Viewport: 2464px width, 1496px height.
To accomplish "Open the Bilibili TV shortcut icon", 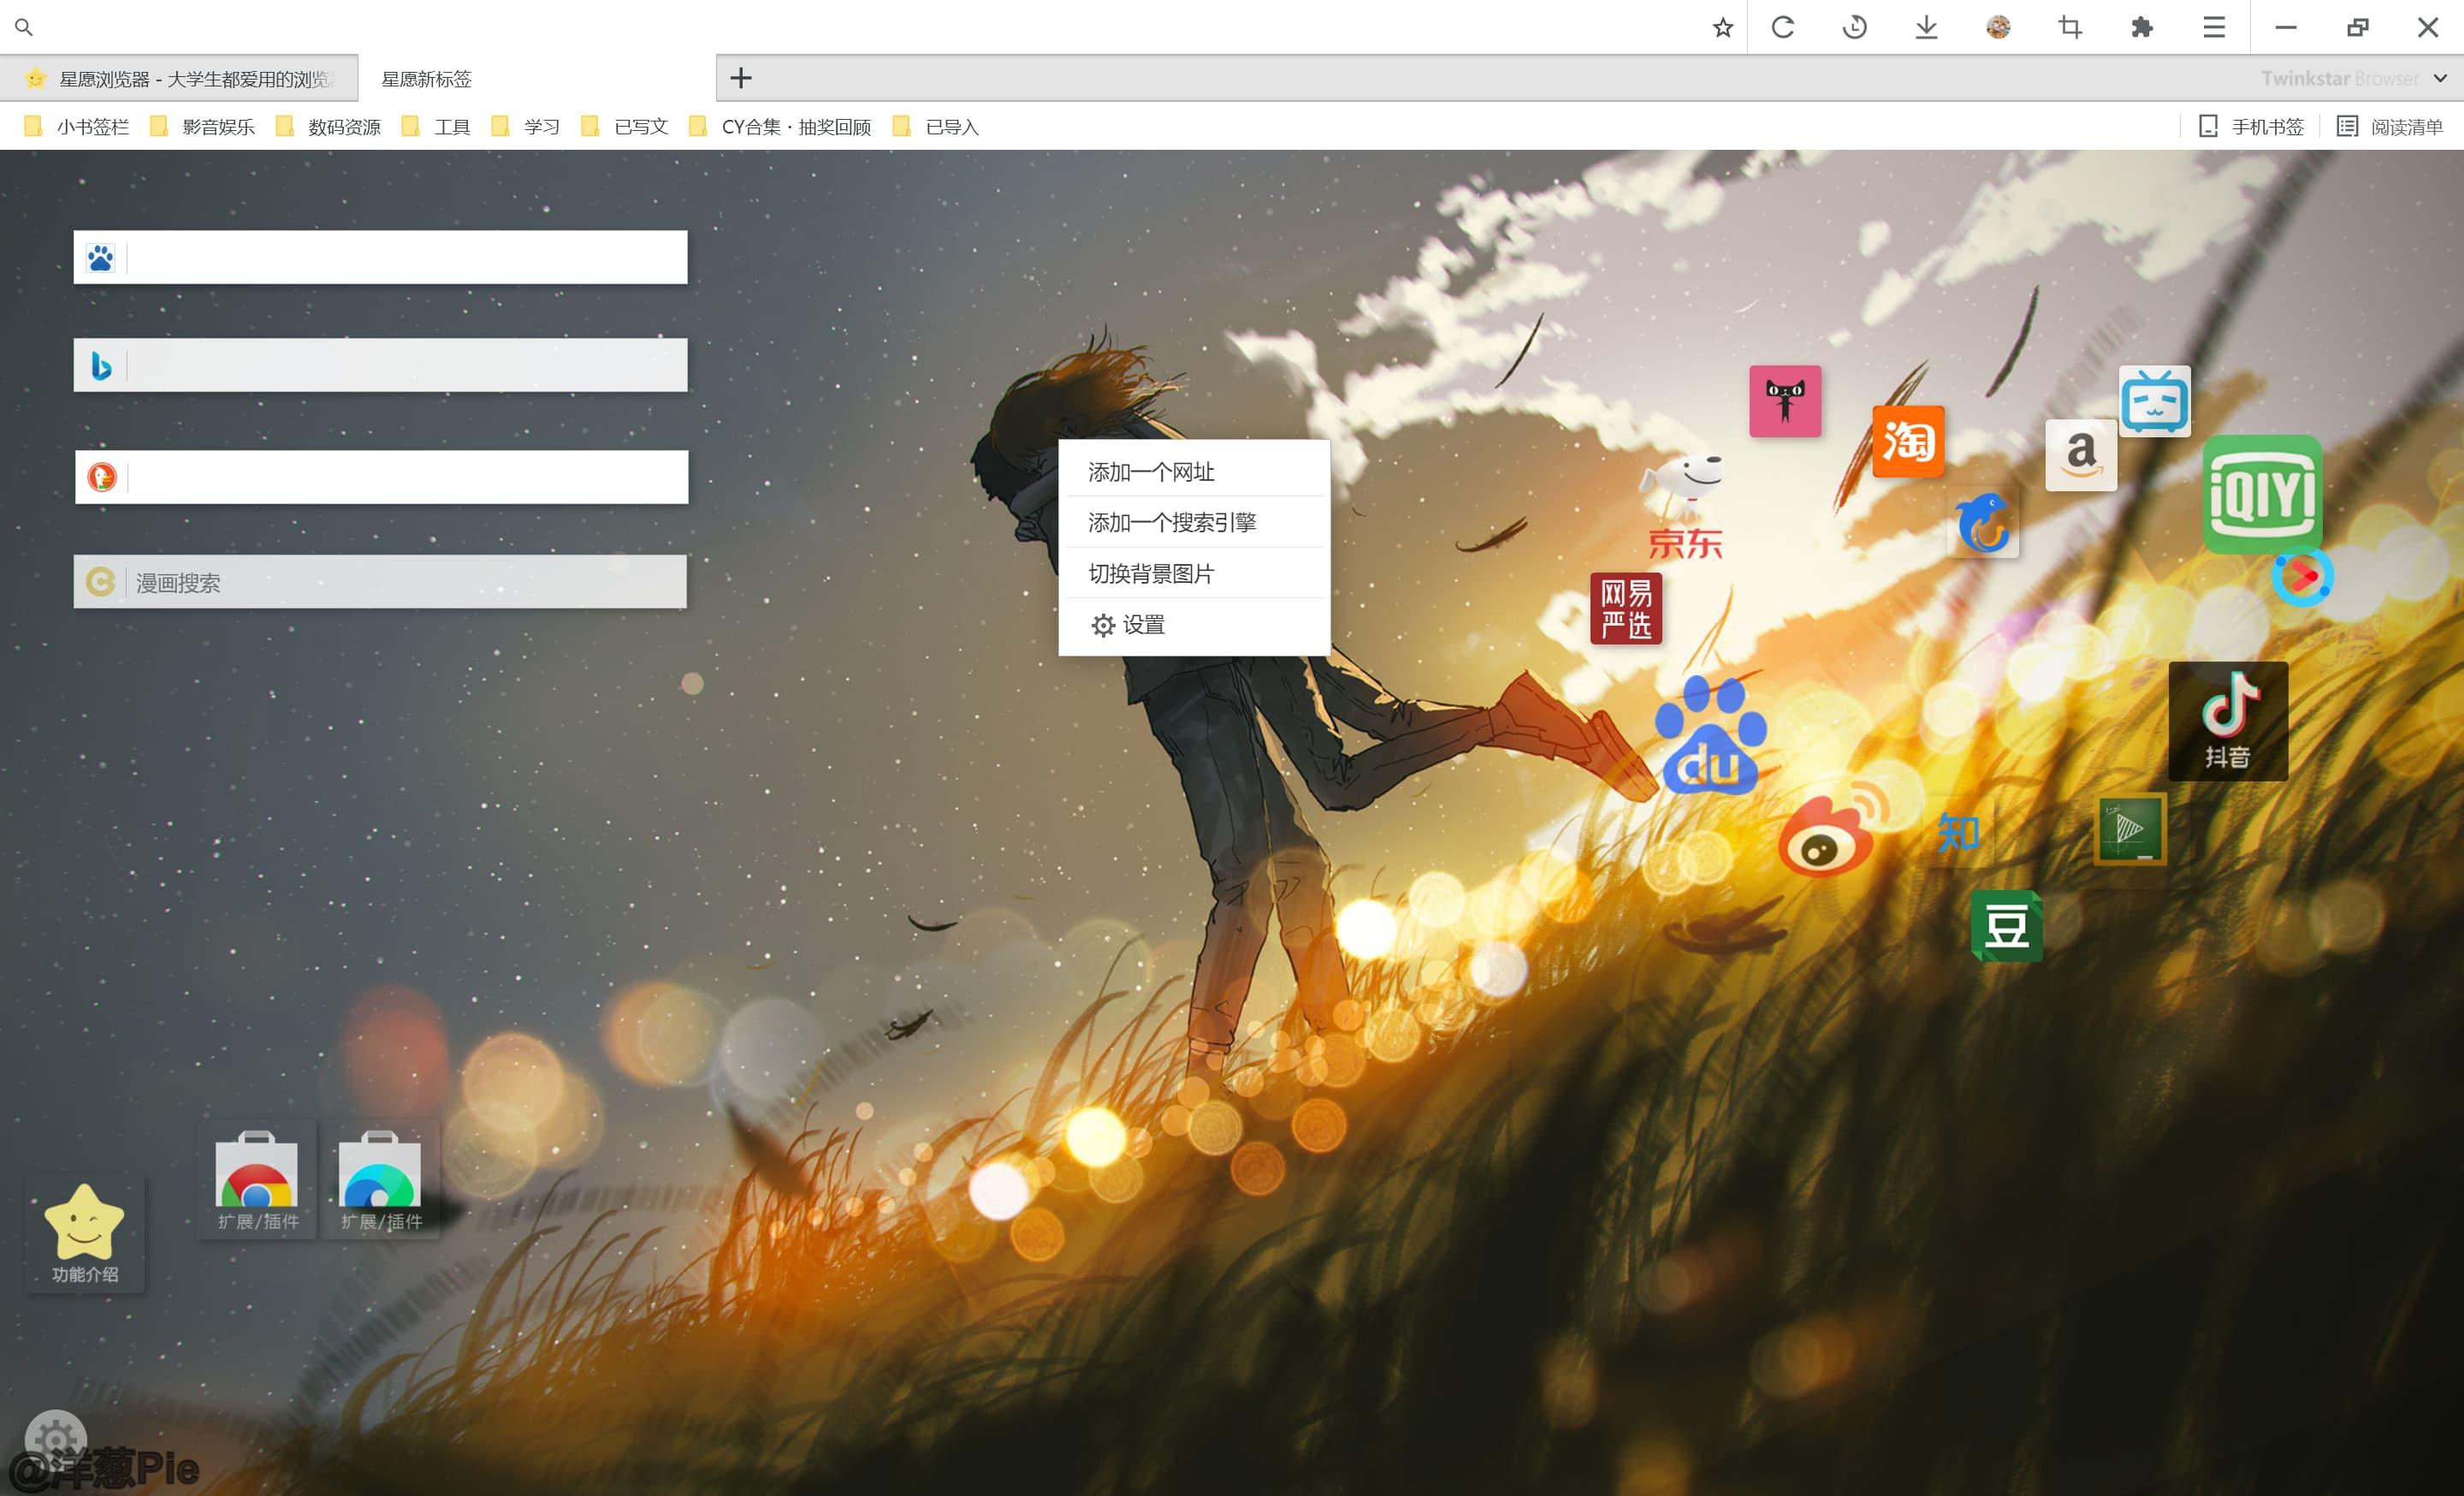I will point(2154,401).
